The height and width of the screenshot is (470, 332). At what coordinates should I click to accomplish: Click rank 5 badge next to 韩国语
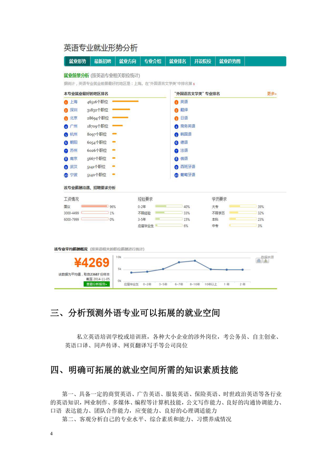click(176, 135)
